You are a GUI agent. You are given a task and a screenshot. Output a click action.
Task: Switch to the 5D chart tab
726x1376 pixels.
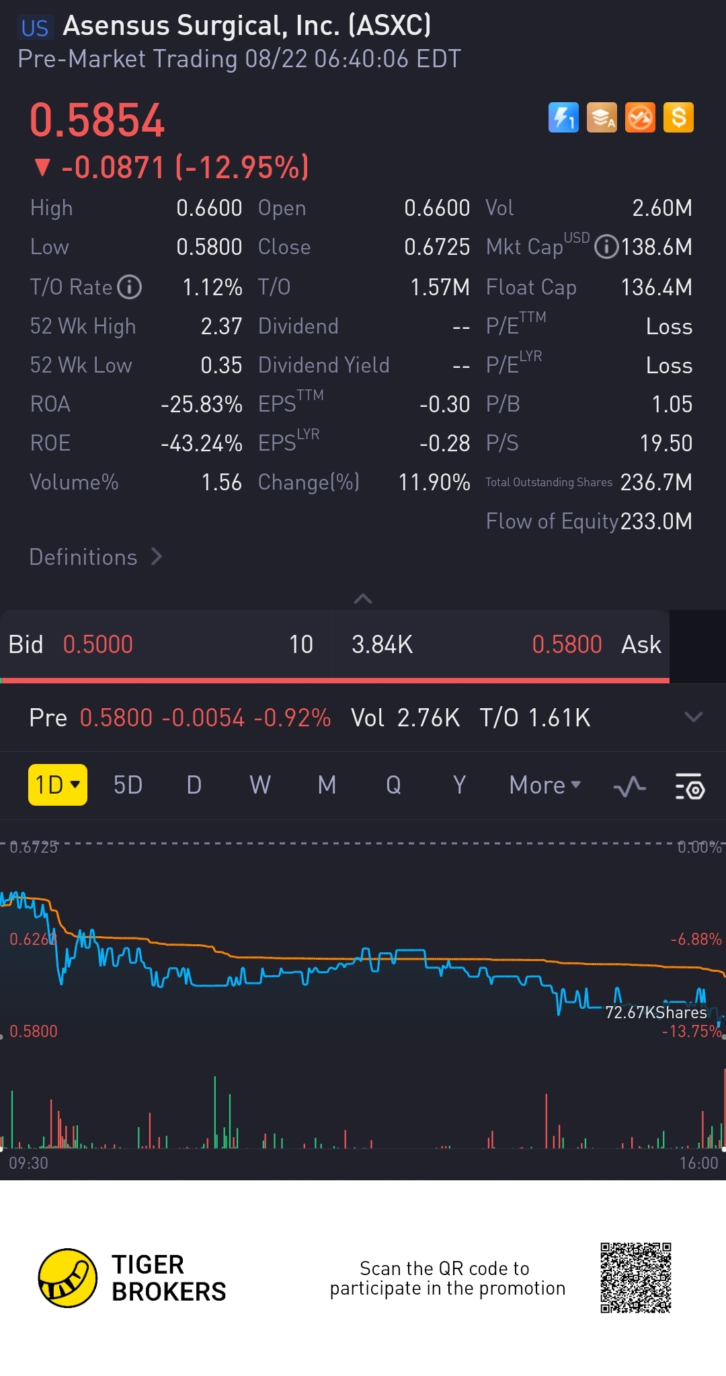128,785
